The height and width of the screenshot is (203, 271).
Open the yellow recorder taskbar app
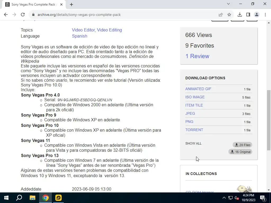(x=58, y=198)
